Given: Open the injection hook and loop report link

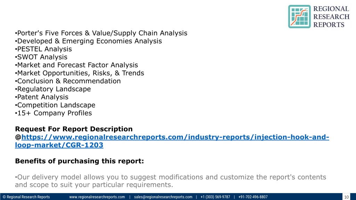Looking at the screenshot, I should (175, 137).
